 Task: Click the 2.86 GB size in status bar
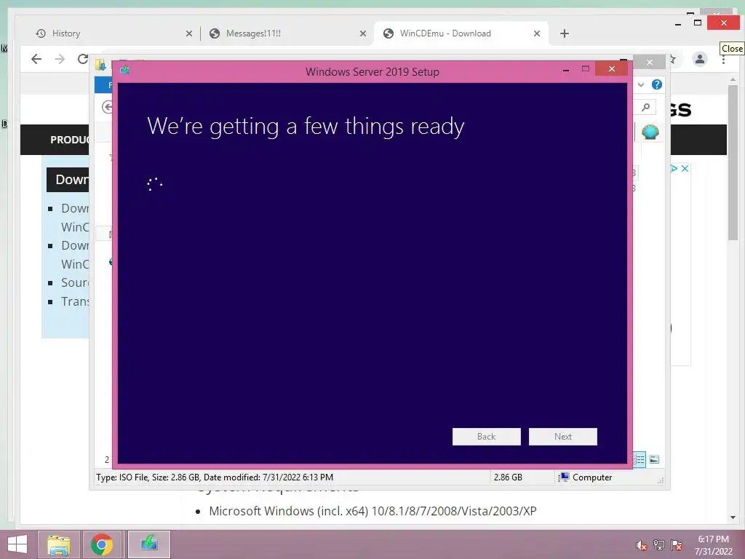508,477
